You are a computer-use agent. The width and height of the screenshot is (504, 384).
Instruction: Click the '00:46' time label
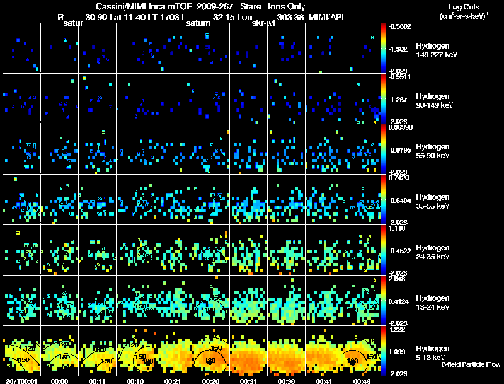(362, 381)
